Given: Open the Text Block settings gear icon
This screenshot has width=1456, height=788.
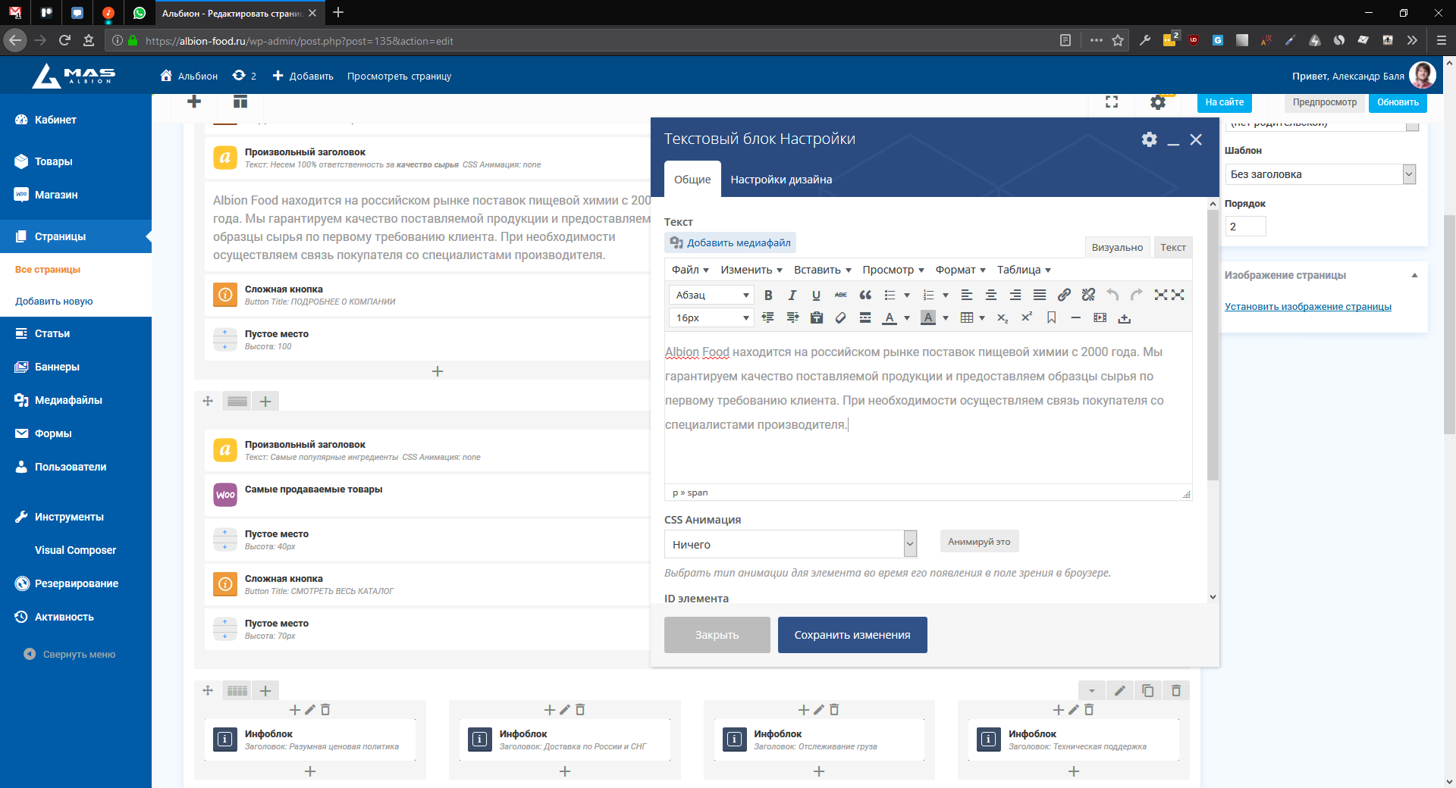Looking at the screenshot, I should (1149, 139).
